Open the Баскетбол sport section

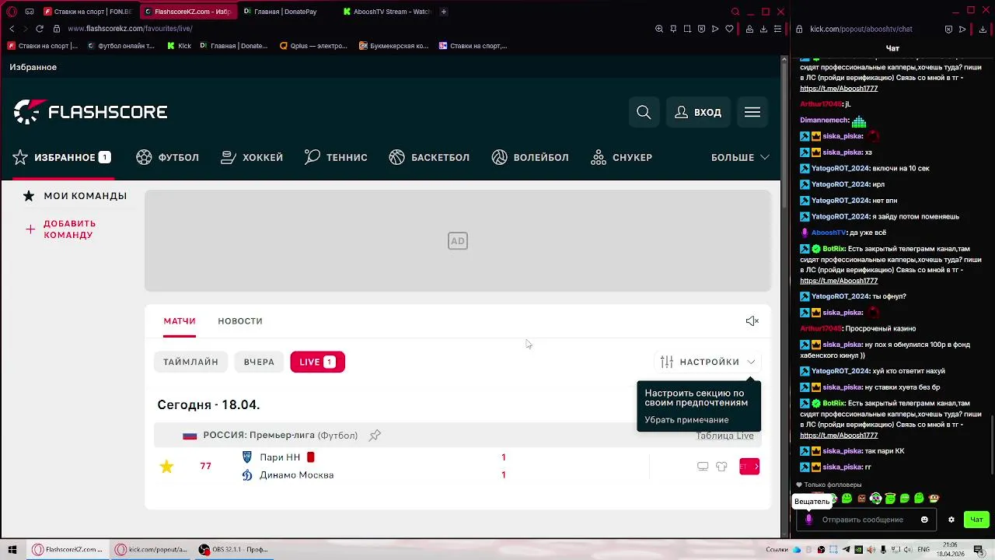click(429, 157)
